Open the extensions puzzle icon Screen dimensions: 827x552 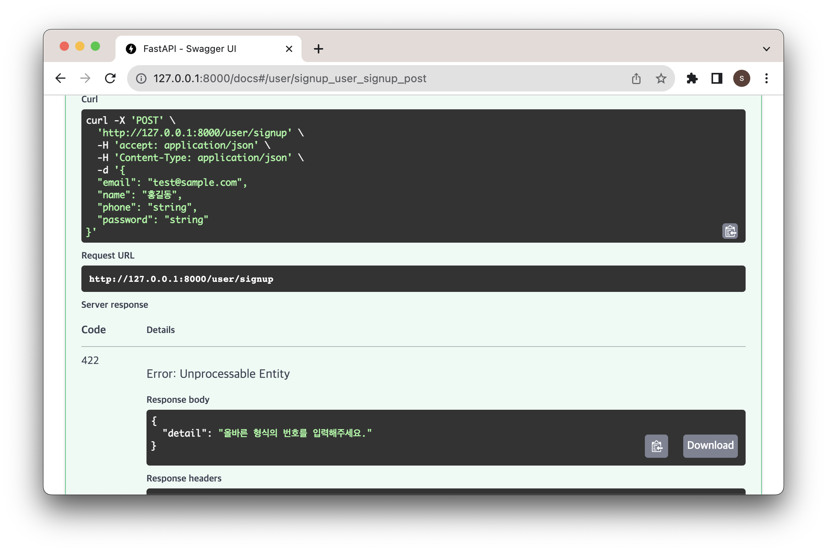click(x=692, y=79)
